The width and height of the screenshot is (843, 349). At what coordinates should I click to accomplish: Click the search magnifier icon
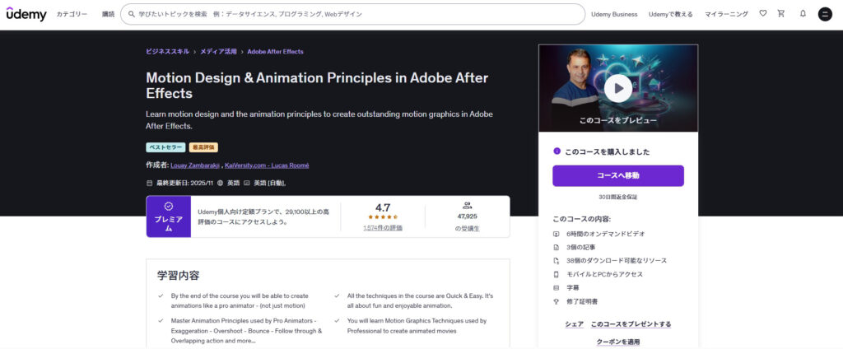(x=132, y=14)
